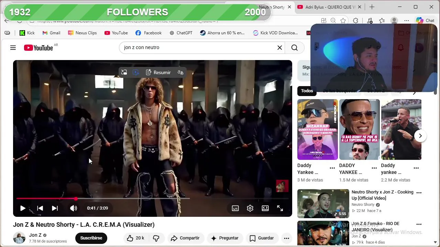Add this page to favorites star

343,21
